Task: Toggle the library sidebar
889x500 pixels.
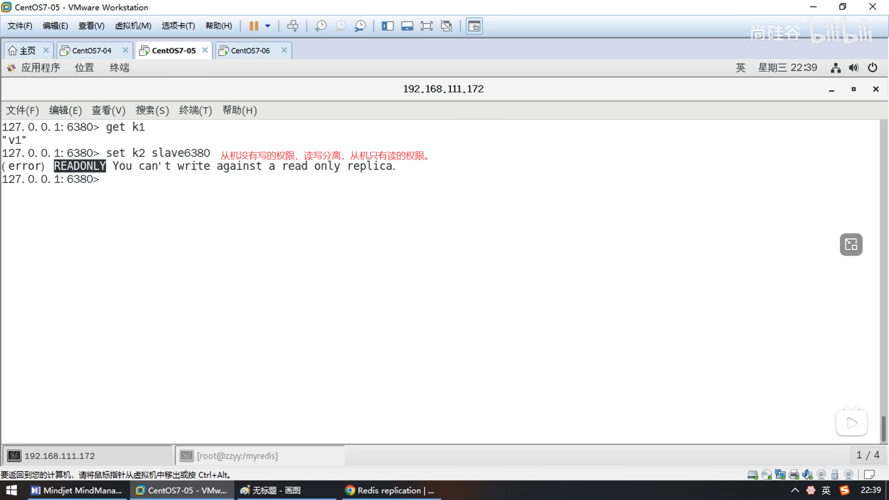Action: 388,26
